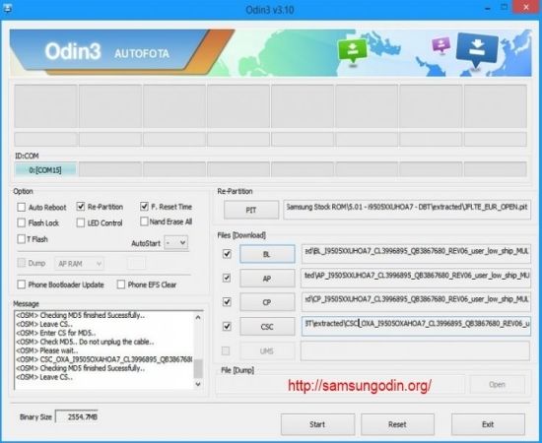Screen dimensions: 542x443
Task: Click the CP file path field
Action: tap(416, 302)
